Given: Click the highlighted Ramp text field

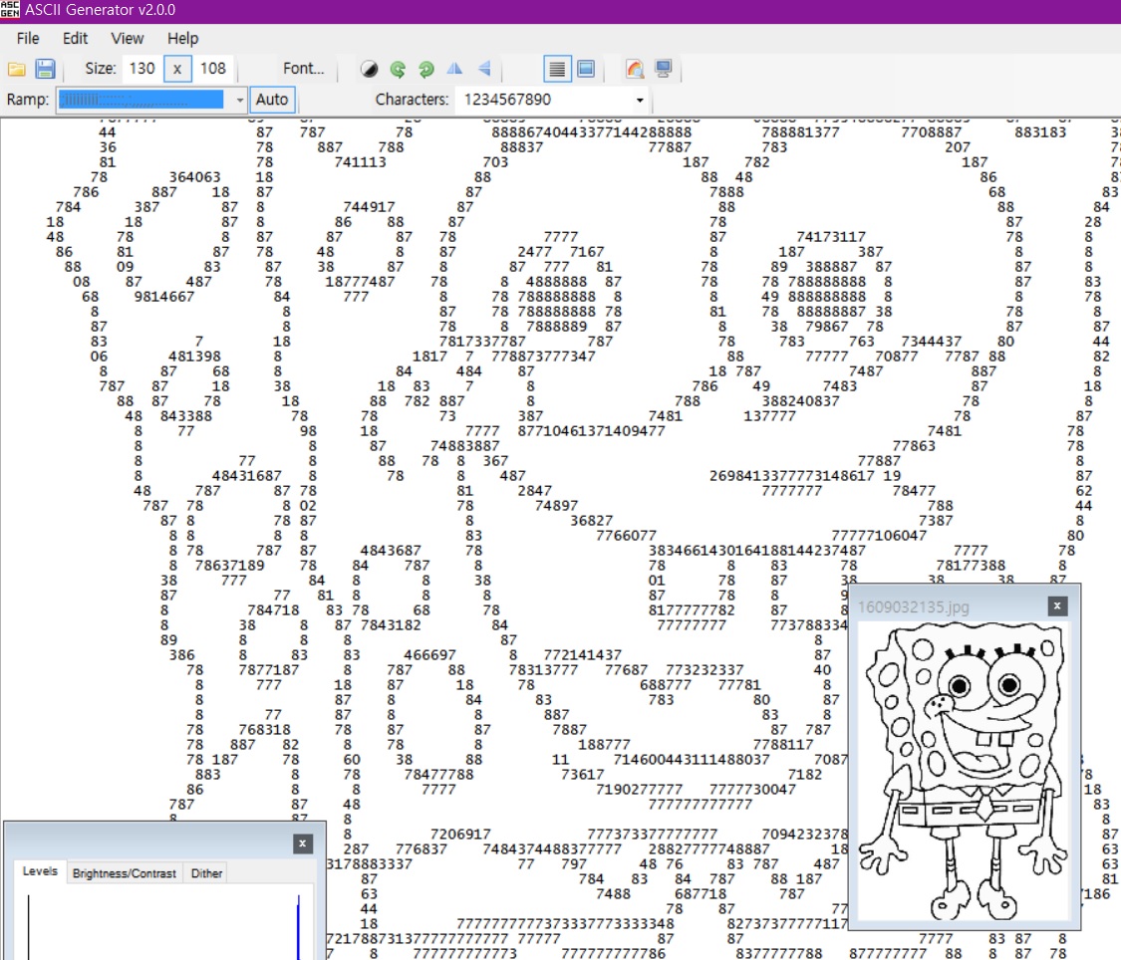Looking at the screenshot, I should (x=142, y=100).
